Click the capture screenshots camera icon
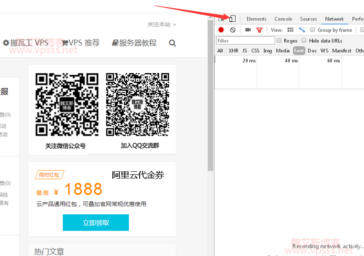364x256 pixels. click(x=248, y=30)
